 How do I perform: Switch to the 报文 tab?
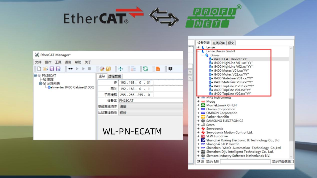pyautogui.click(x=231, y=43)
